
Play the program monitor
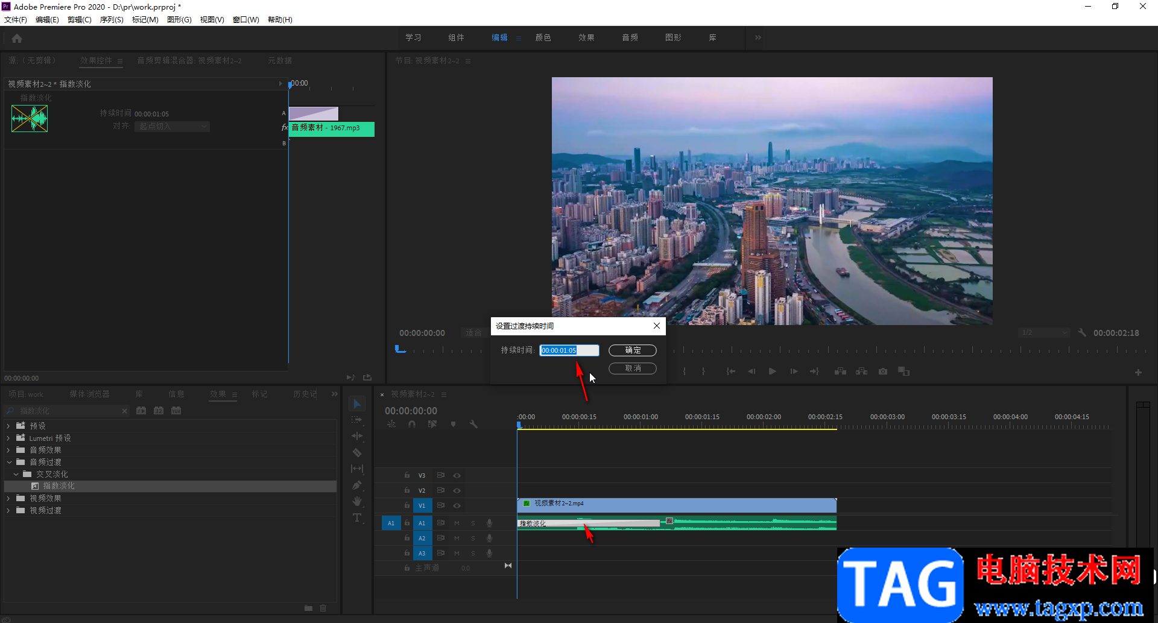click(x=773, y=372)
